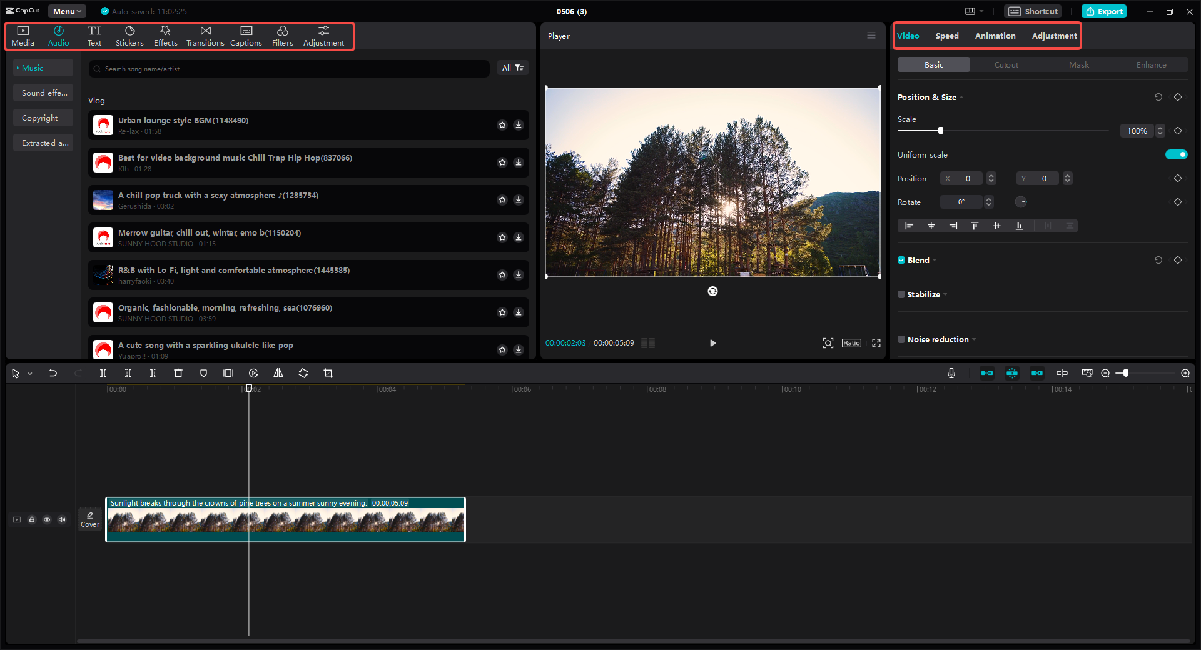Select the Split tool in the timeline toolbar

(103, 373)
